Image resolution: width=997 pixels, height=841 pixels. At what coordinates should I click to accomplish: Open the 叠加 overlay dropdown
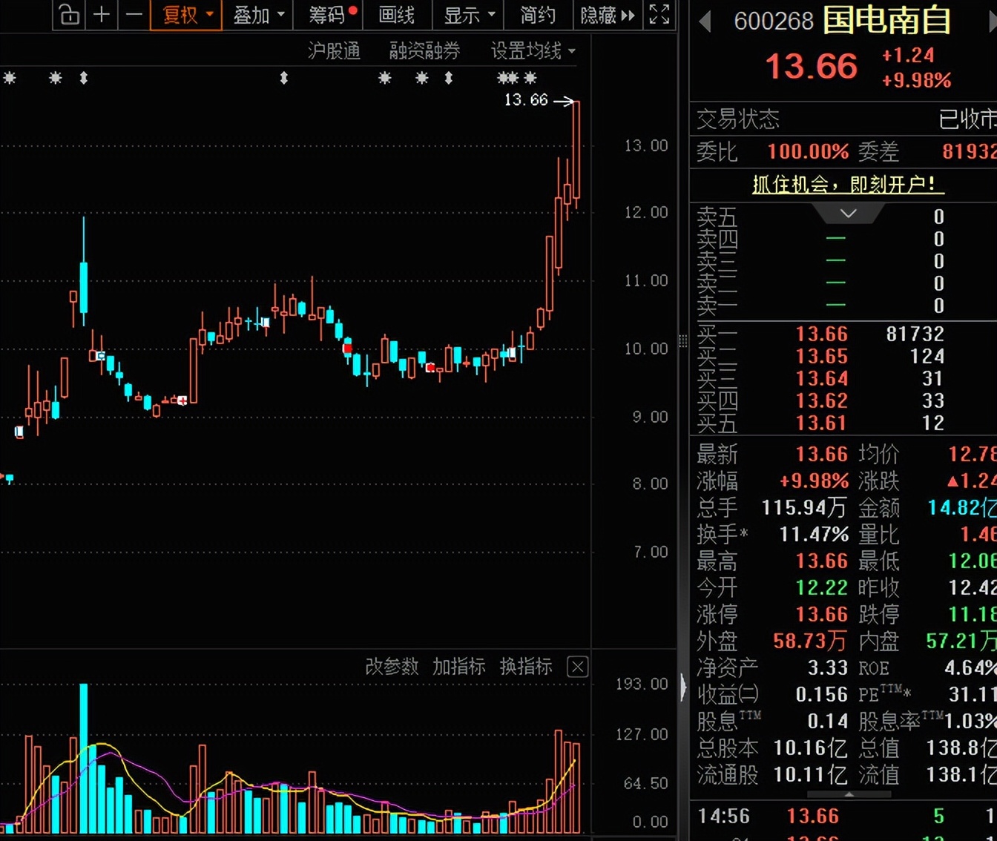258,15
